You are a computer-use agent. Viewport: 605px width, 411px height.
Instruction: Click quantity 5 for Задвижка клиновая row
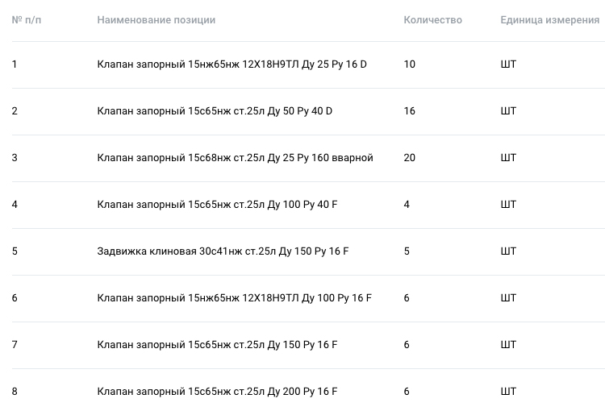[407, 251]
